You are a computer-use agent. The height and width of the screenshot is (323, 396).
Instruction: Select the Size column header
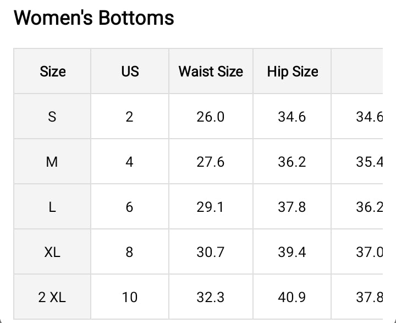coord(53,72)
